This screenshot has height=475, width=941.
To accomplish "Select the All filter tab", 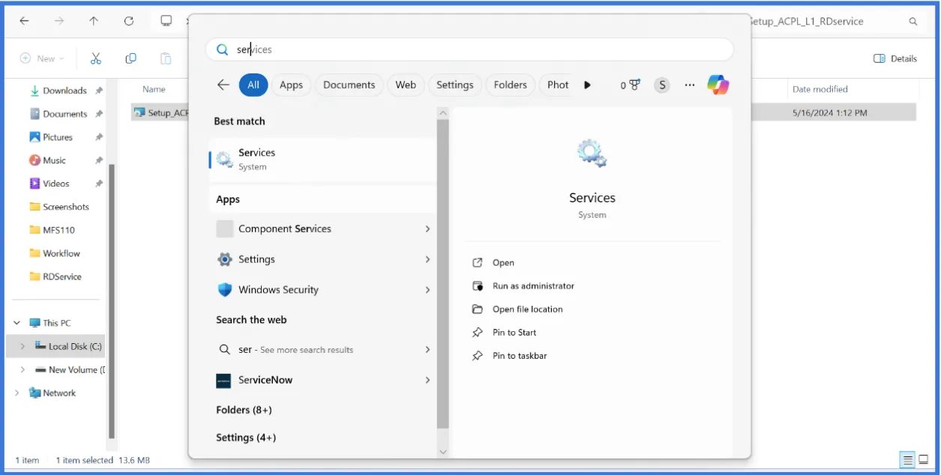I will pyautogui.click(x=253, y=85).
